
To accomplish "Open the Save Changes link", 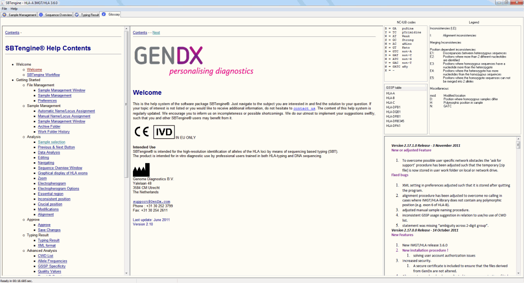I will 49,230.
